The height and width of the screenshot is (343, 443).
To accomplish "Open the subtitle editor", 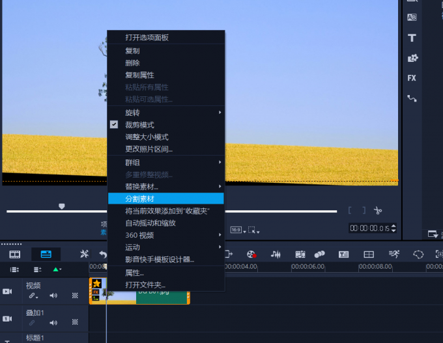I will tap(343, 254).
